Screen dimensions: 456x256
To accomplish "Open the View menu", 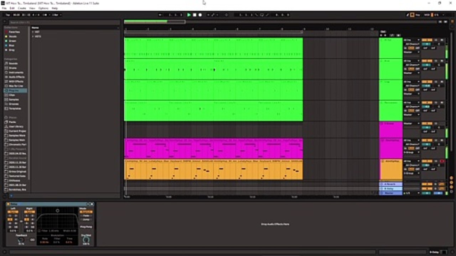I will click(x=32, y=8).
